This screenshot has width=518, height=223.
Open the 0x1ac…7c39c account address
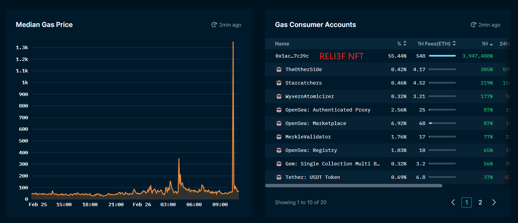click(292, 56)
